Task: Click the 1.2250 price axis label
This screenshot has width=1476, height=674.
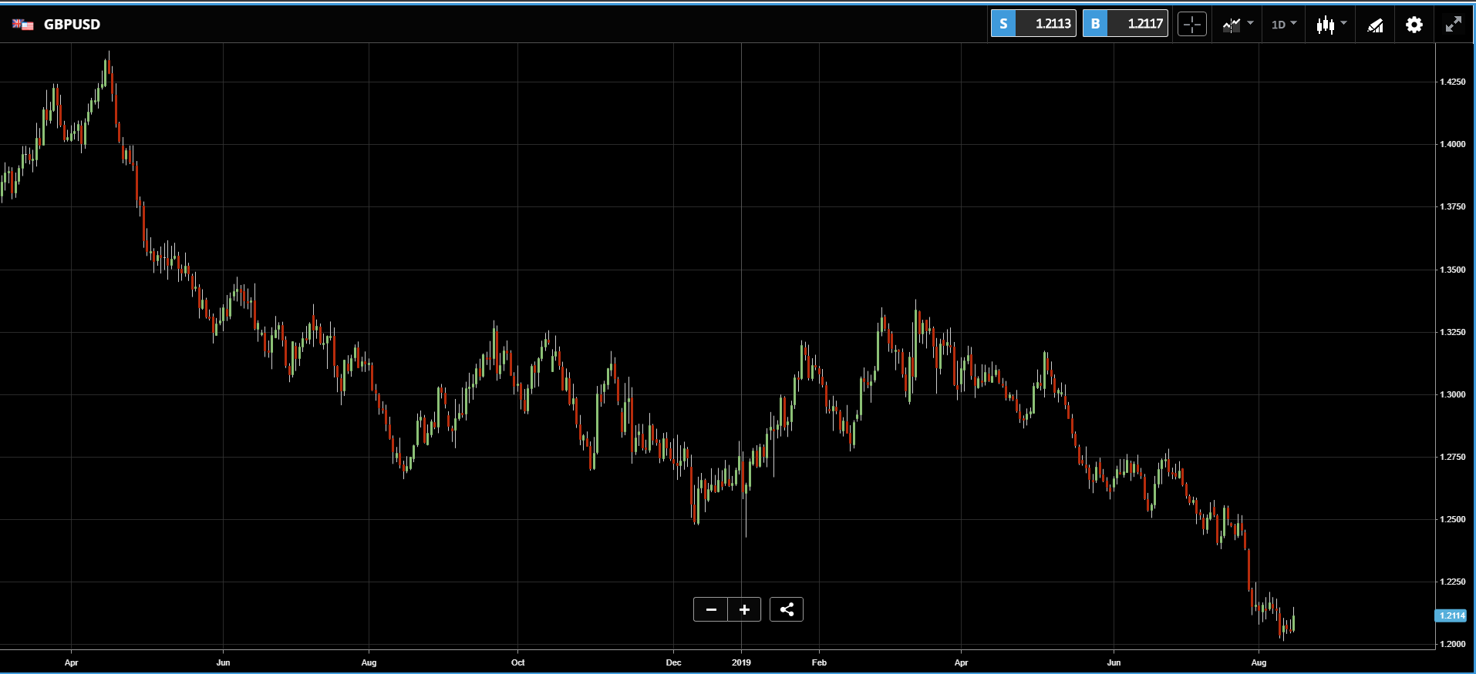Action: (x=1453, y=582)
